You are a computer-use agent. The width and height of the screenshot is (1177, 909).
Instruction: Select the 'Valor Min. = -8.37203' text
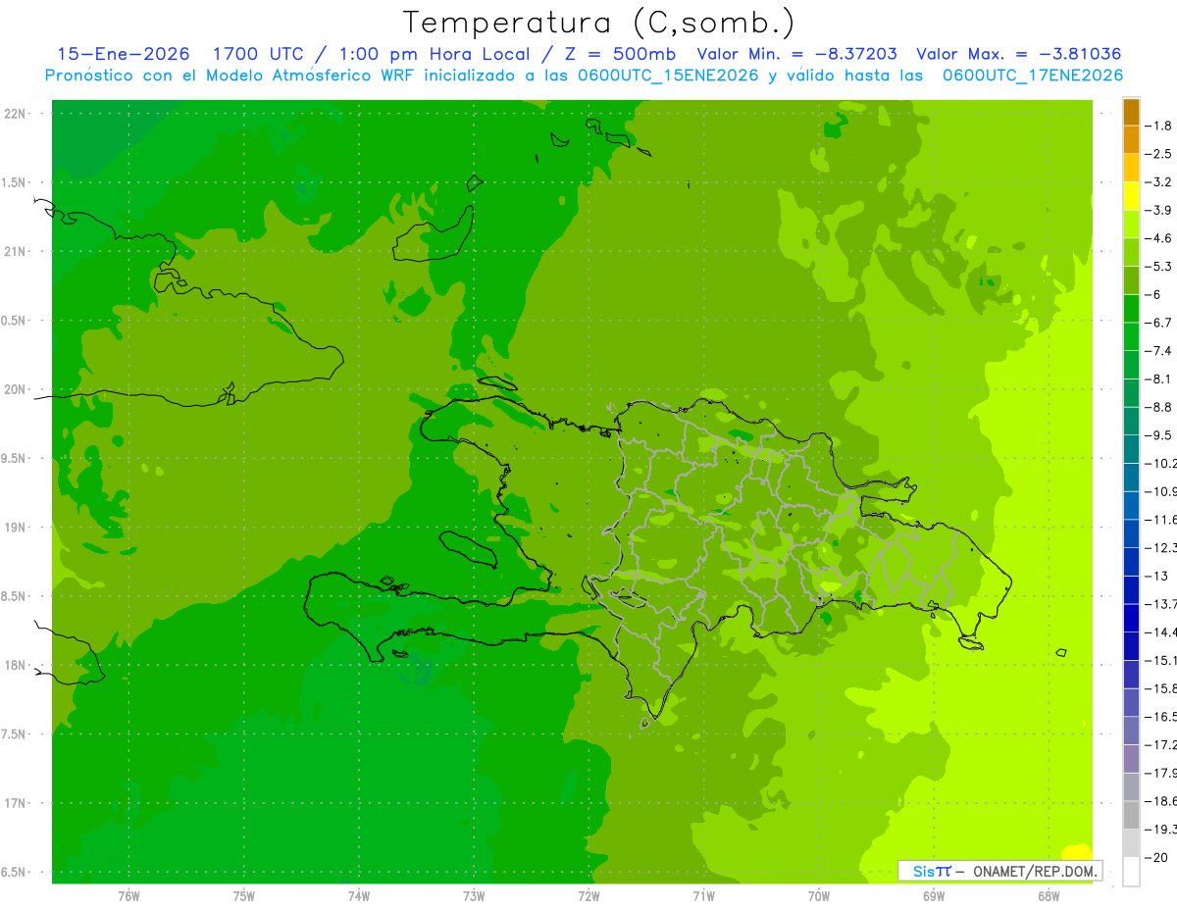point(799,54)
